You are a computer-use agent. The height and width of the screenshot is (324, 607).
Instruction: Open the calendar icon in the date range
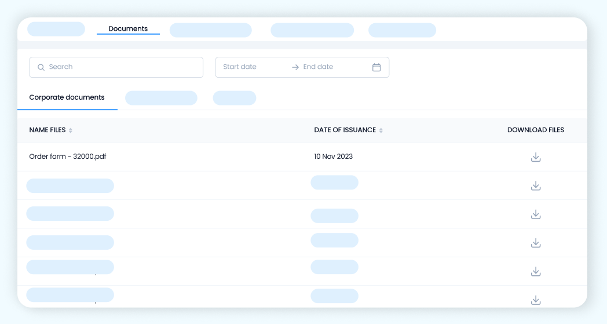(x=376, y=67)
